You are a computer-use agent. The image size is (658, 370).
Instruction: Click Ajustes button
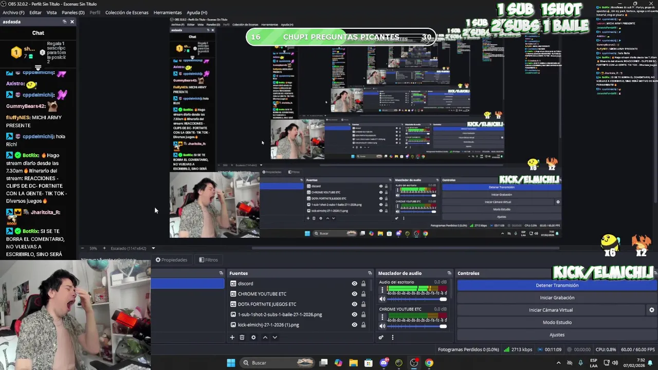pos(557,335)
